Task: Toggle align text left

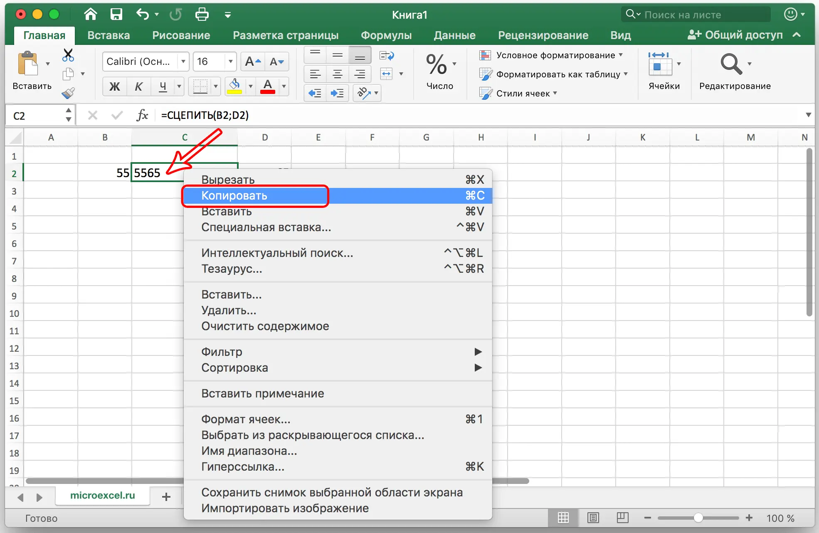Action: point(315,74)
